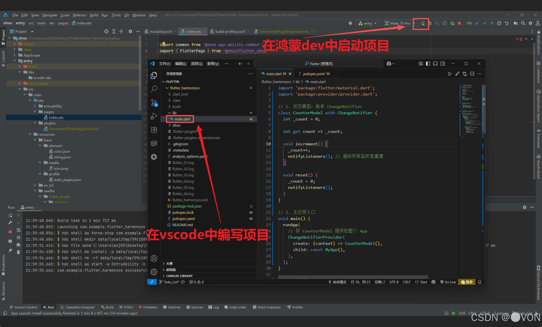Open VS Code Search activity bar icon

[154, 89]
